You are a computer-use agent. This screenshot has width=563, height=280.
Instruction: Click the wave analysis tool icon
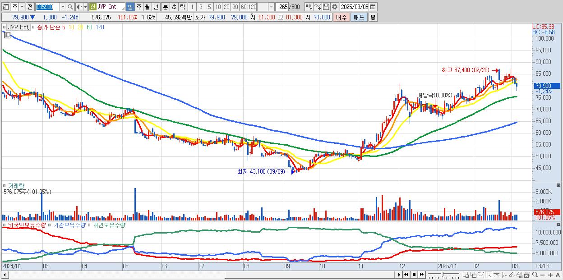point(504,275)
